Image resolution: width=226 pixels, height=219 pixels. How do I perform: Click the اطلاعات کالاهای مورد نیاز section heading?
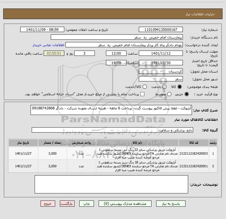click(x=196, y=120)
